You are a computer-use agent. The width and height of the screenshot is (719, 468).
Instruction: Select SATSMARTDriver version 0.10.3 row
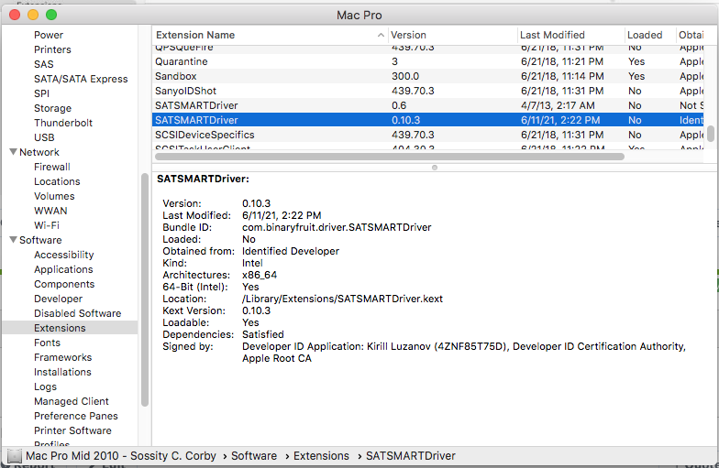tap(427, 120)
